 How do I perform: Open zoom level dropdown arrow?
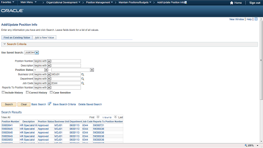click(258, 146)
